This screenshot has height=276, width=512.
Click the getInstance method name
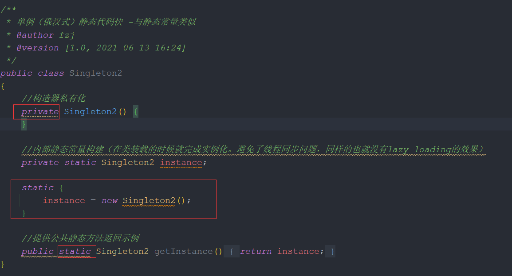pyautogui.click(x=183, y=252)
